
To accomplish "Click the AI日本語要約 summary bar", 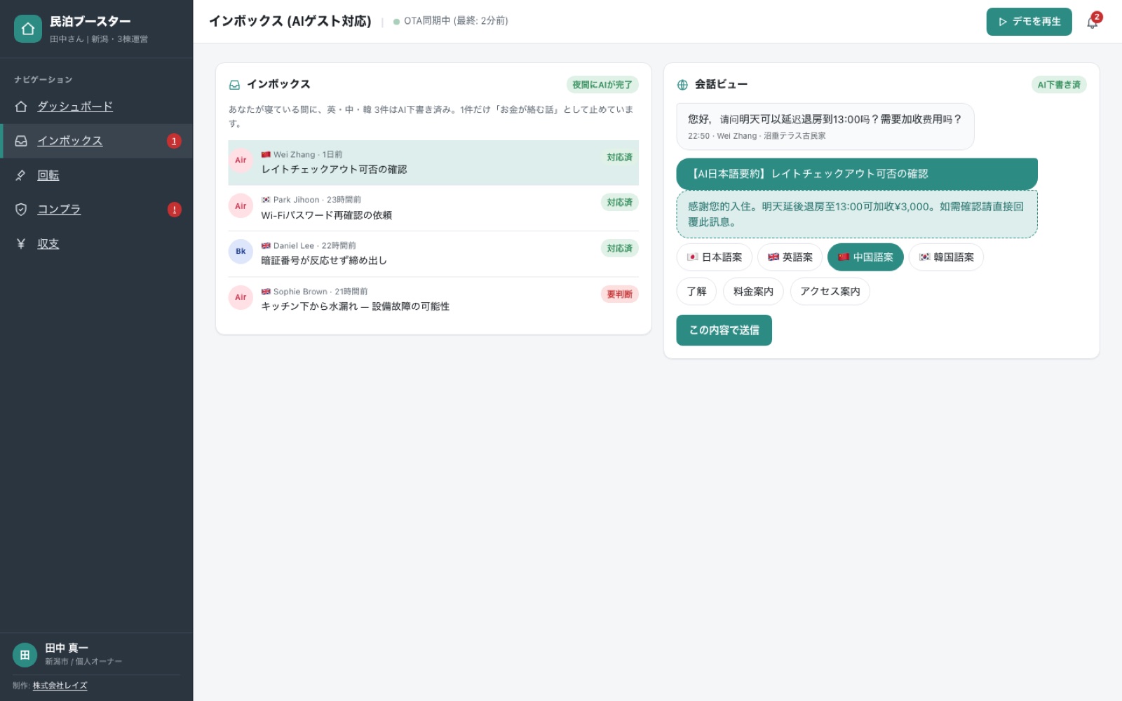I will point(856,174).
